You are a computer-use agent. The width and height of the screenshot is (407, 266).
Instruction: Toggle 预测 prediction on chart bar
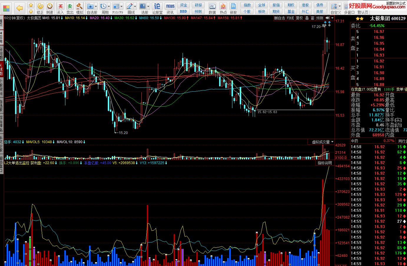click(320, 18)
